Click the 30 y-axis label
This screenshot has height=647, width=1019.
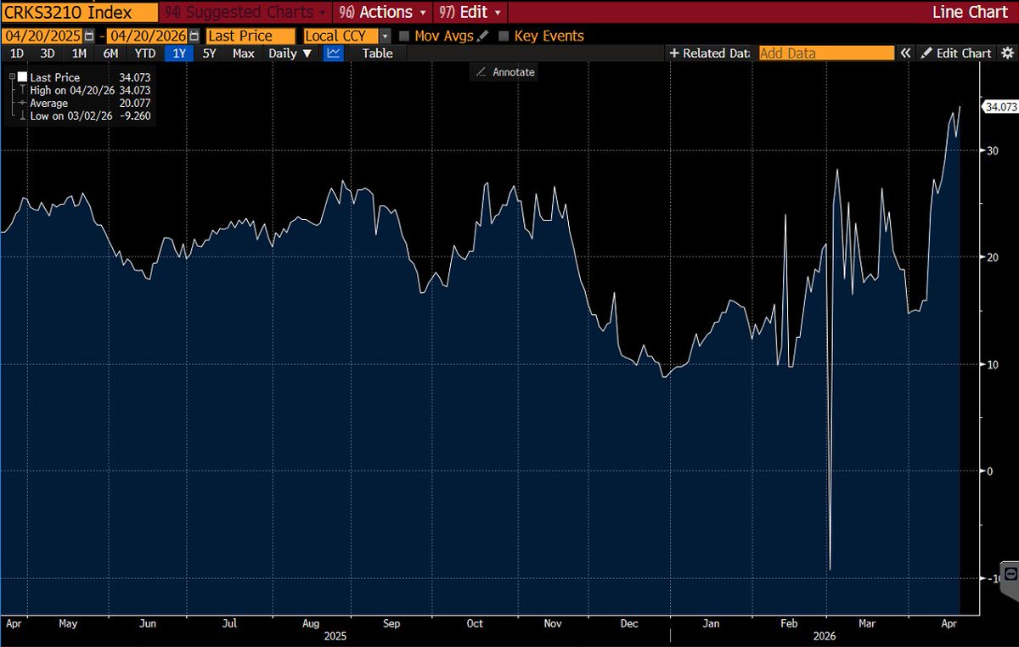(992, 150)
